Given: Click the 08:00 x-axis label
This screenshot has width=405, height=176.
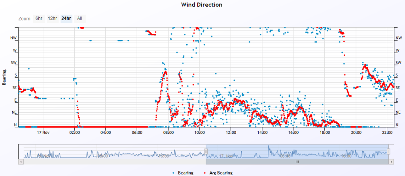Looking at the screenshot, I should point(168,133).
